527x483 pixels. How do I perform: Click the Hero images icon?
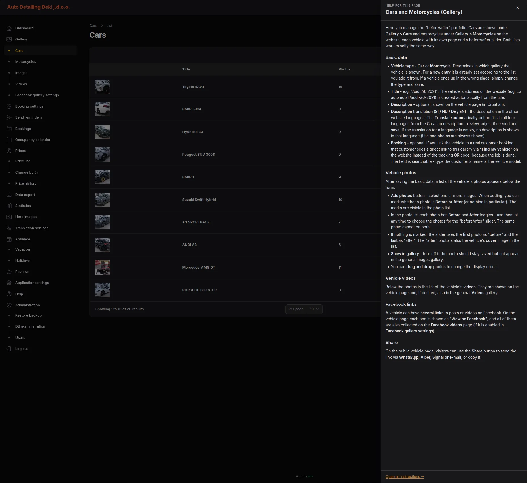9,217
